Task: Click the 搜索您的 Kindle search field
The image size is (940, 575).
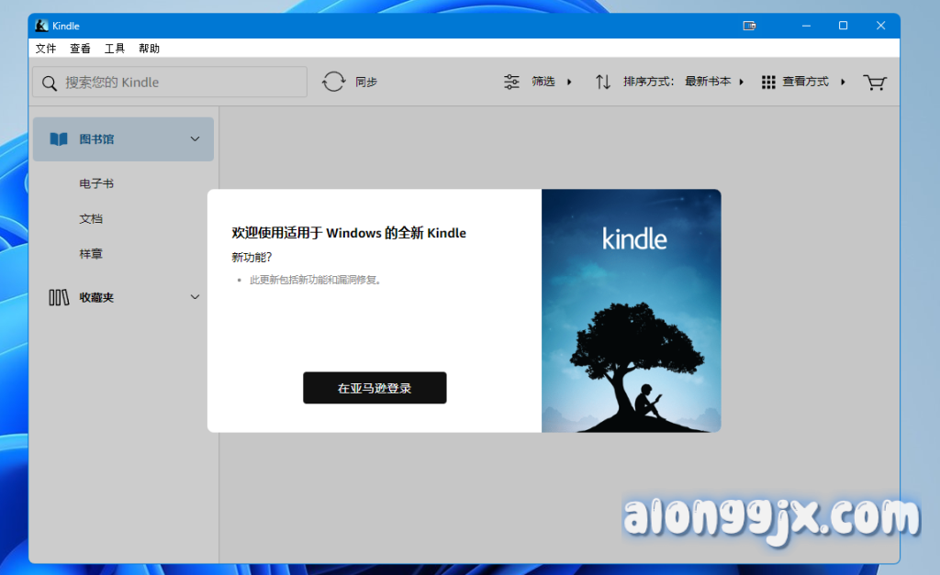Action: [179, 83]
